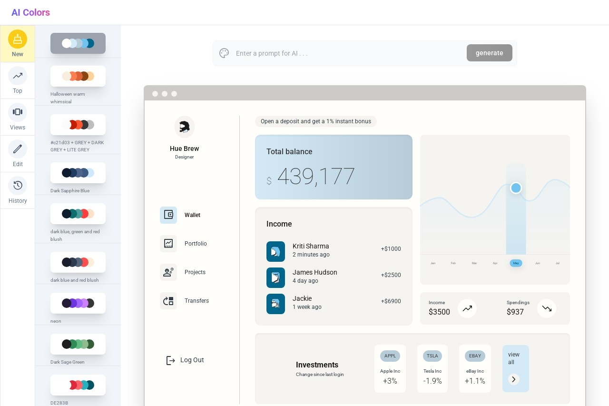Image resolution: width=609 pixels, height=406 pixels.
Task: Click the Log Out link
Action: [185, 360]
